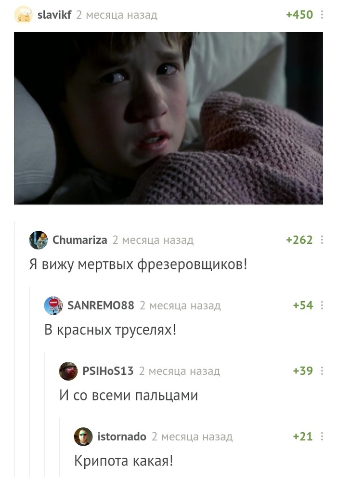Open Chumariza's avatar icon
This screenshot has width=337, height=477.
pos(39,240)
